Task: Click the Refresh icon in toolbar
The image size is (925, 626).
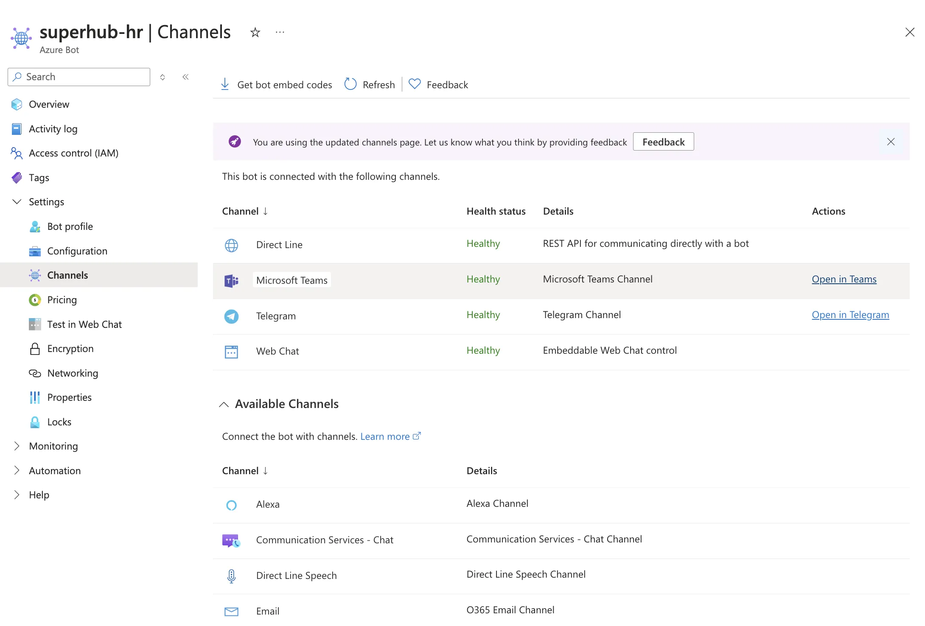Action: point(350,84)
